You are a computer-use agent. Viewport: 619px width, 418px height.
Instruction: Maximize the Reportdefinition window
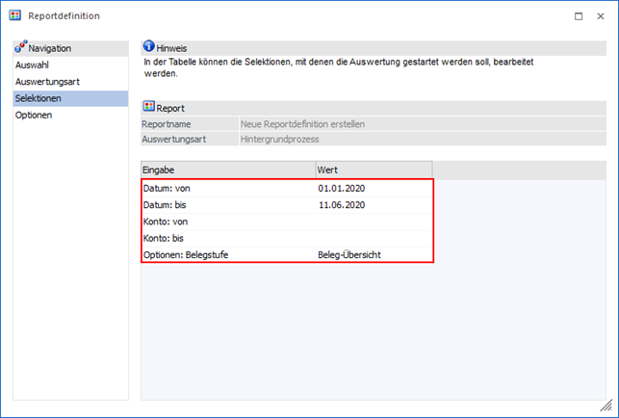point(577,16)
